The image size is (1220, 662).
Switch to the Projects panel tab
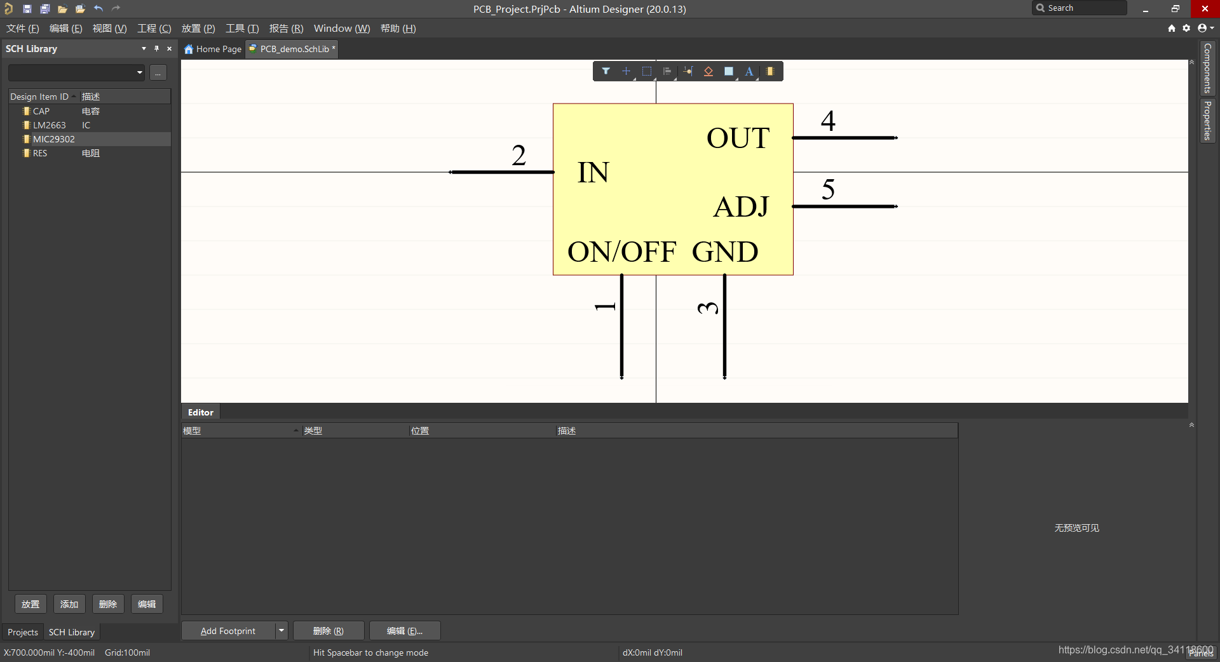click(x=23, y=632)
